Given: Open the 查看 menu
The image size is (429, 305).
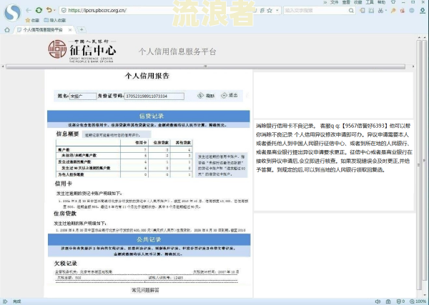Looking at the screenshot, I should [x=346, y=2].
